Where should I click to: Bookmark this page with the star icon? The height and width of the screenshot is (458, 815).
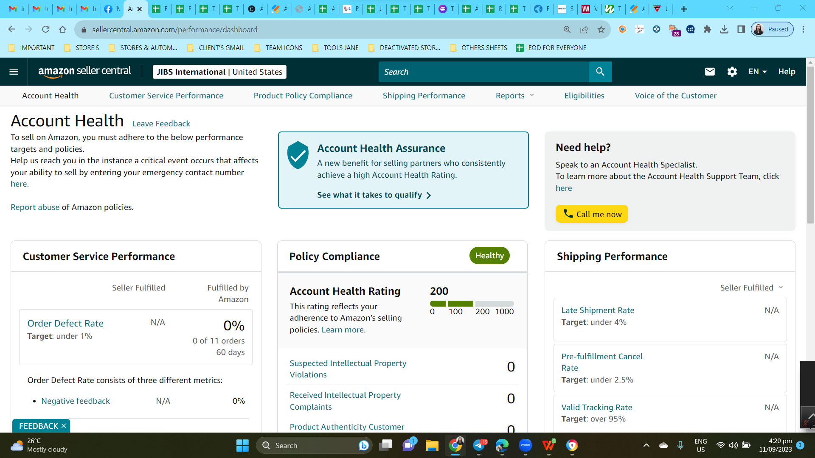[x=601, y=29]
